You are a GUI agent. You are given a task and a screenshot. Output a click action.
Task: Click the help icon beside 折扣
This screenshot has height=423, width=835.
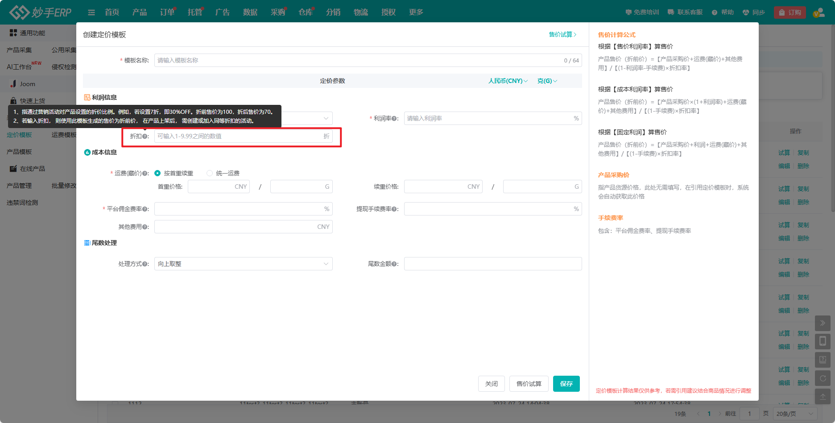point(145,137)
